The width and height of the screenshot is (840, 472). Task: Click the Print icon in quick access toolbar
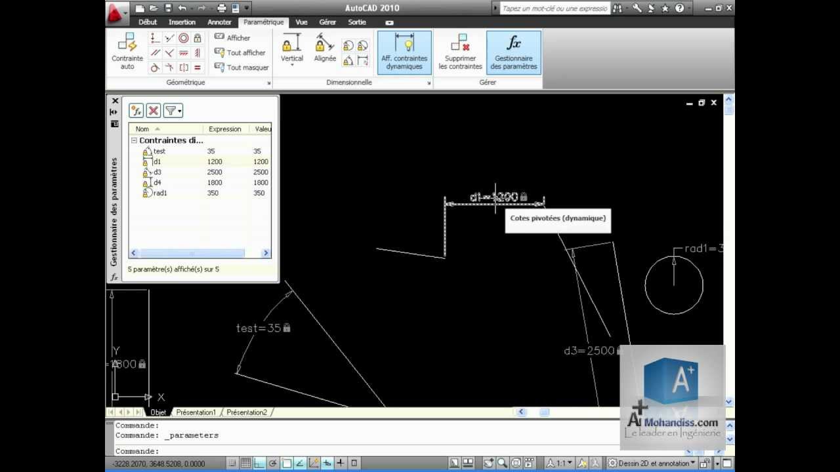[x=221, y=9]
